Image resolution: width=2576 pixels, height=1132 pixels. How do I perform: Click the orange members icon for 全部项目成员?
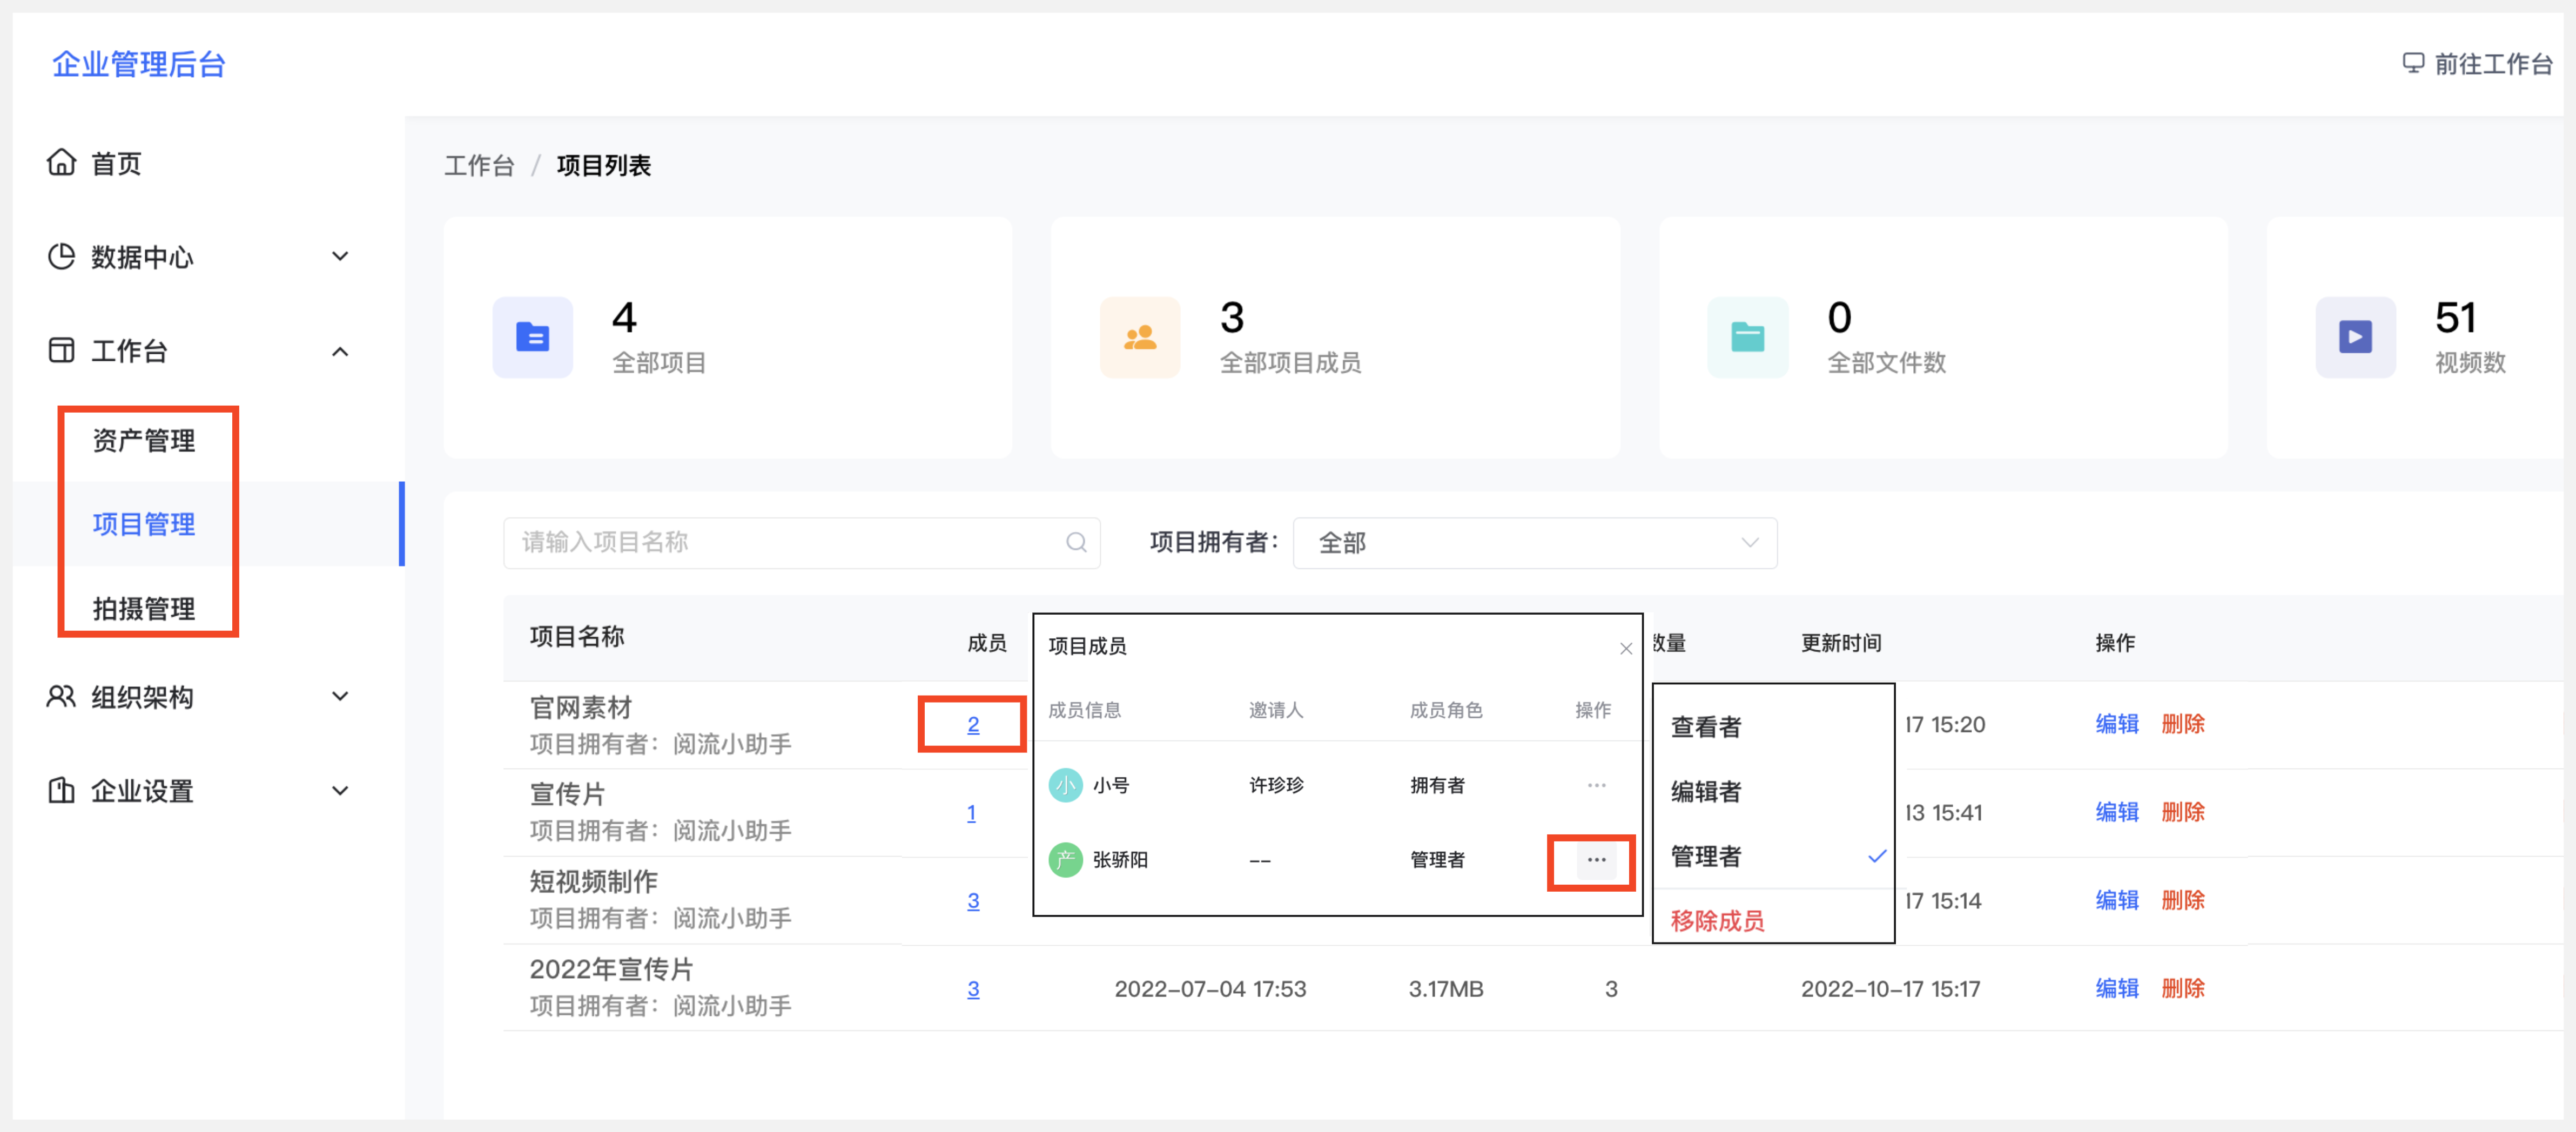[x=1140, y=337]
